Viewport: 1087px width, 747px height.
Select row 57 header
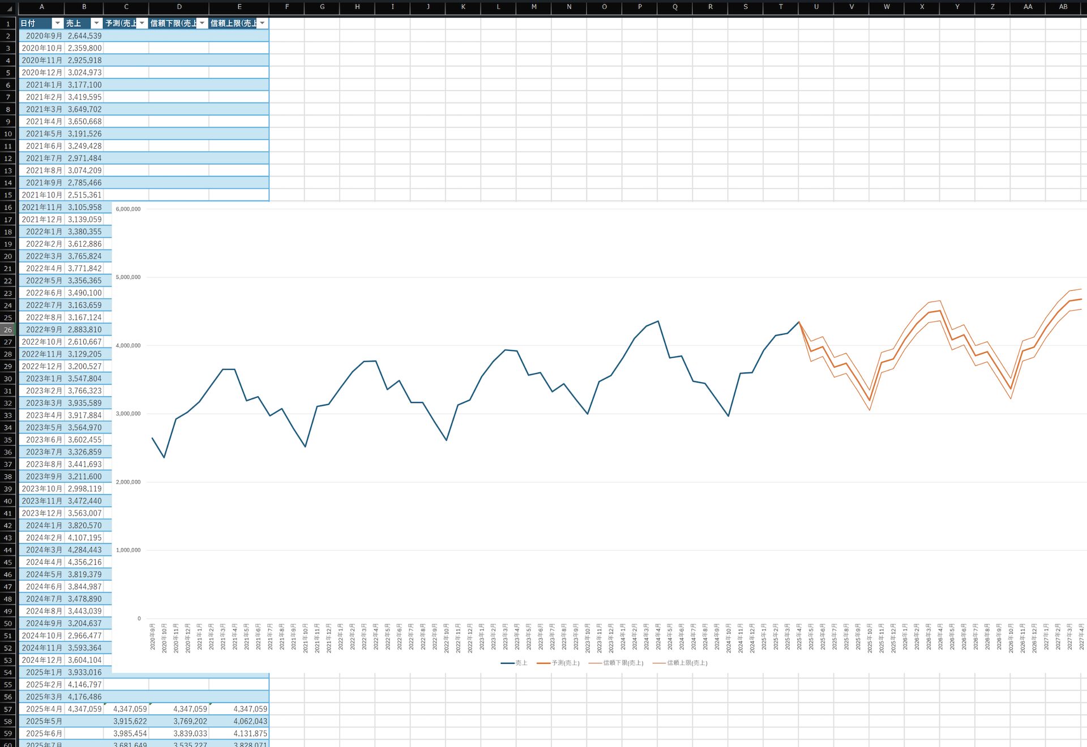click(8, 709)
